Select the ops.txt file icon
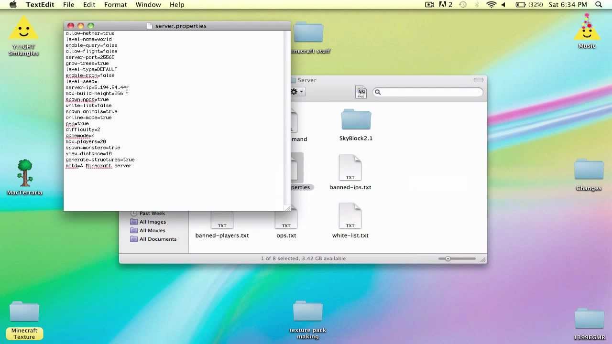Image resolution: width=612 pixels, height=344 pixels. point(286,221)
